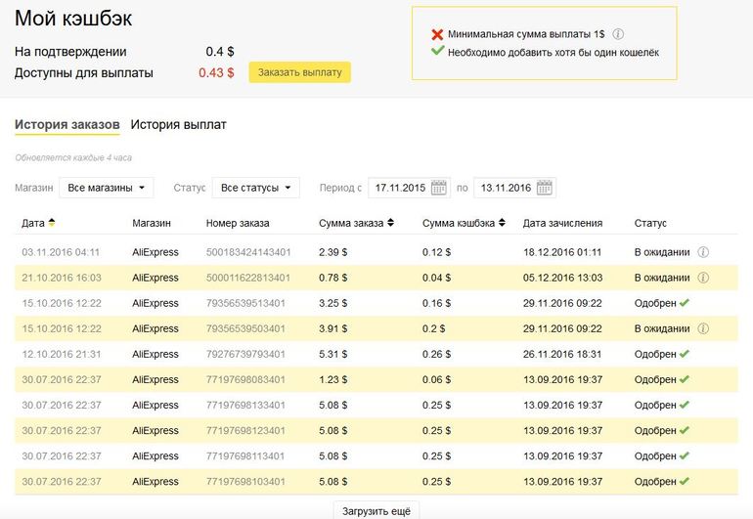Expand the Все магазины dropdown

pyautogui.click(x=107, y=188)
